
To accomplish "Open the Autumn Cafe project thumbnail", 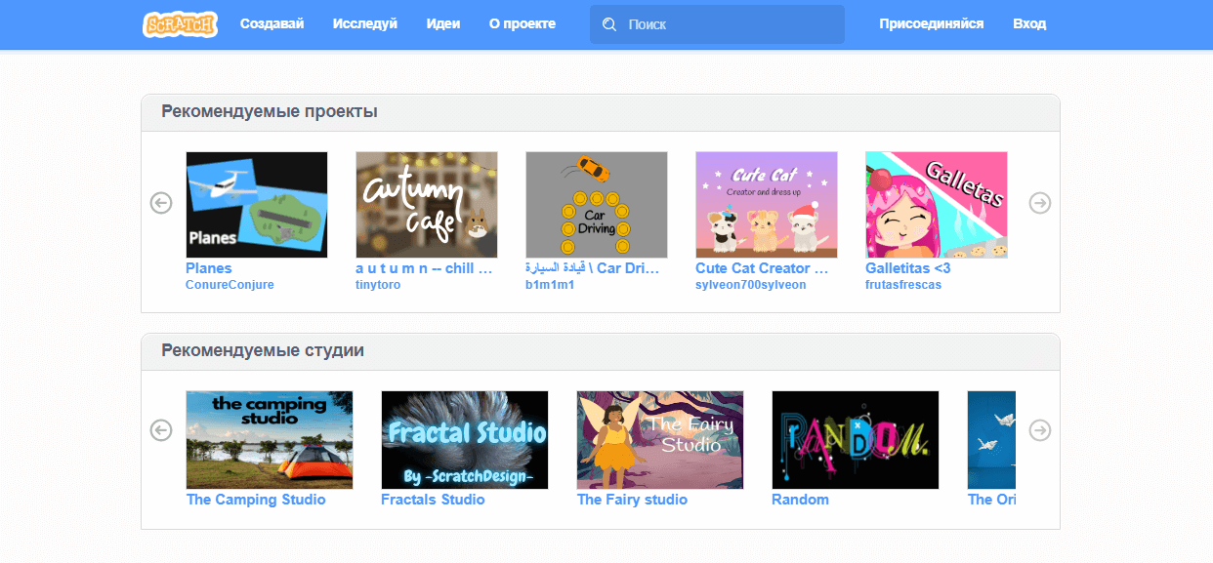I will (x=426, y=204).
